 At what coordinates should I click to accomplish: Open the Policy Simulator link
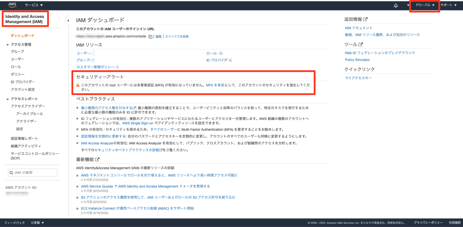point(357,60)
